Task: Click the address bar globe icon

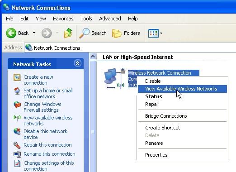Action: [29, 48]
